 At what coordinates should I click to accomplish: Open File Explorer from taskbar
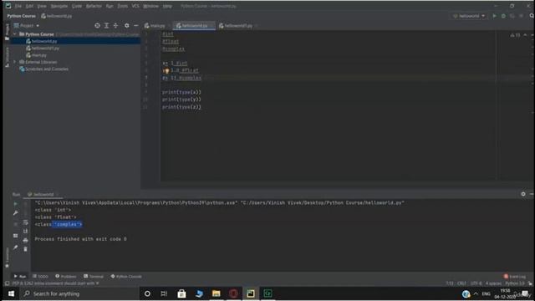pyautogui.click(x=217, y=293)
